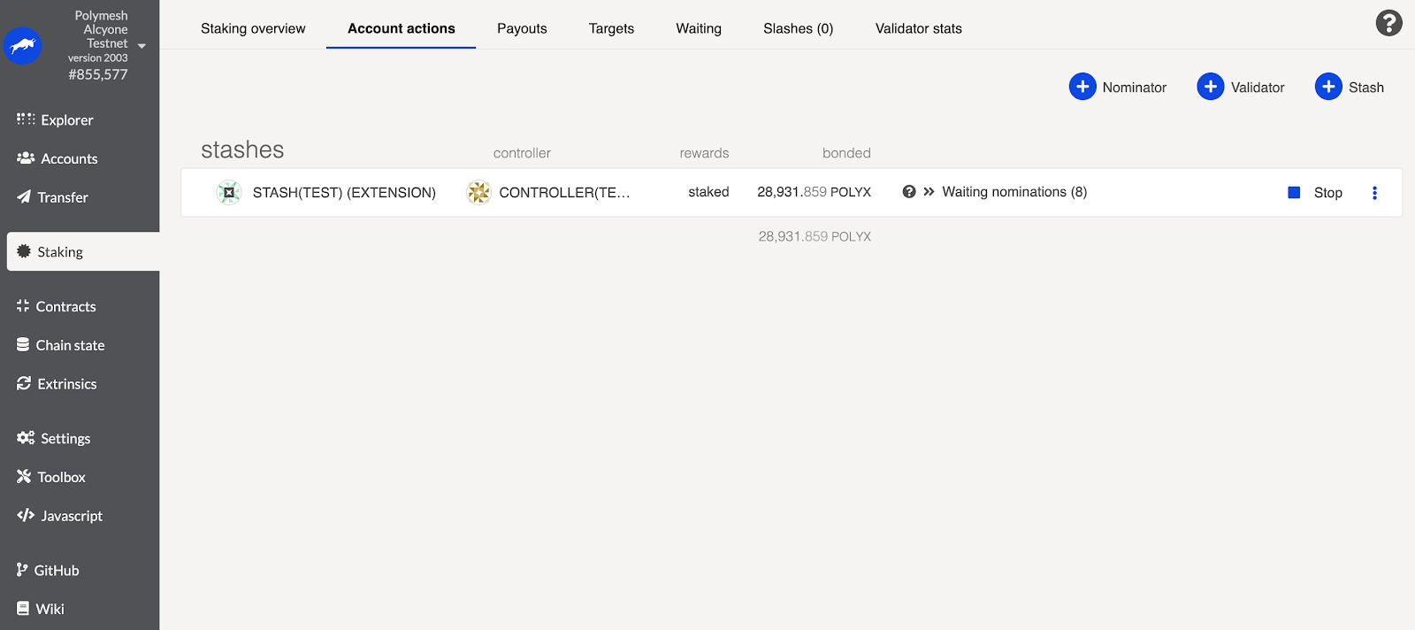Click the Polymesh Alcyone Testnet name

101,29
